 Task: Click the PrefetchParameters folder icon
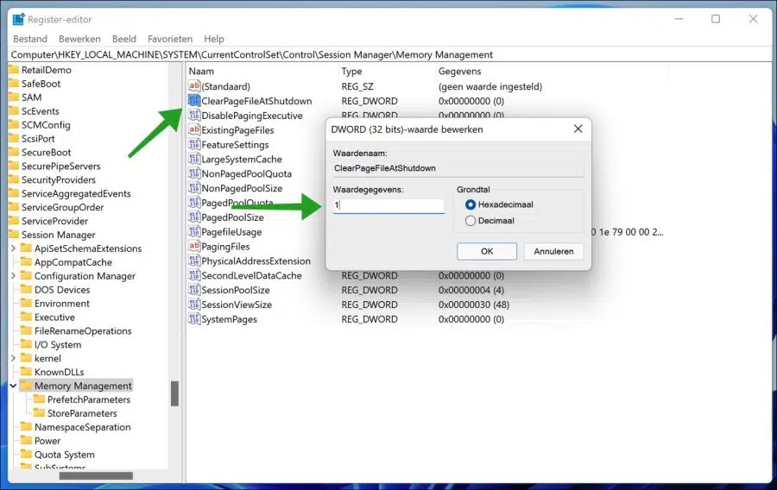tap(39, 399)
